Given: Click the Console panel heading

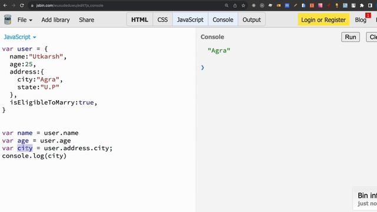Looking at the screenshot, I should coord(212,37).
